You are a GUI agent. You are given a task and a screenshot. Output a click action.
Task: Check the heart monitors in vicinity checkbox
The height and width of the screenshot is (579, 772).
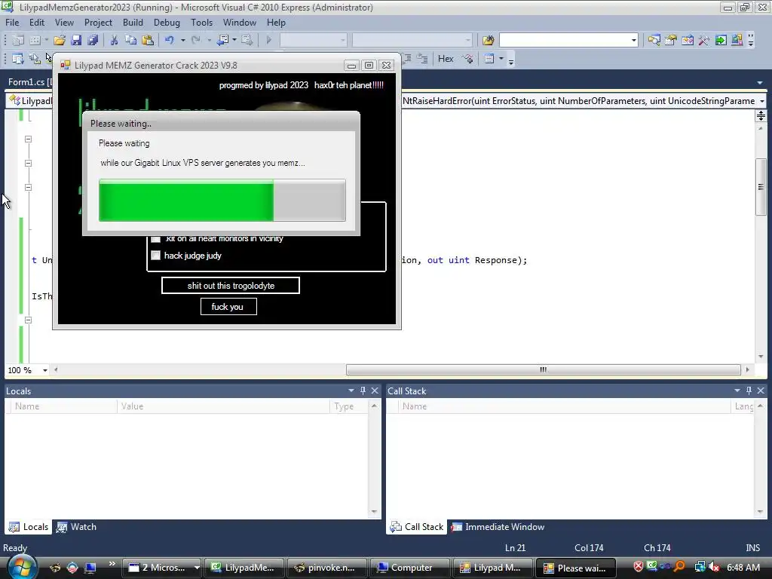156,239
